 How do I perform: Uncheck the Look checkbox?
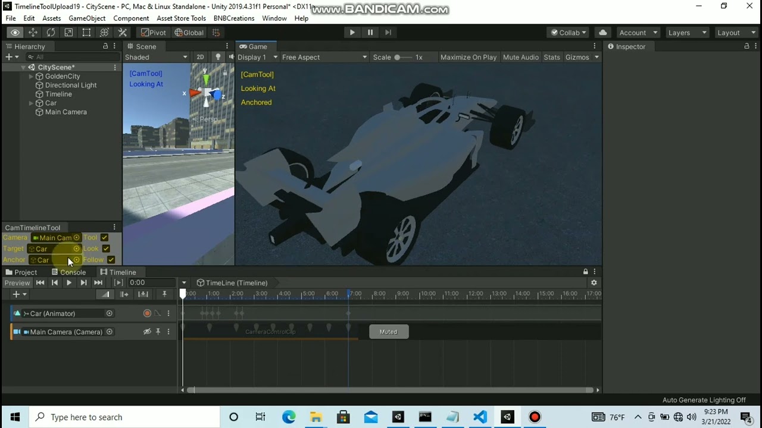tap(106, 248)
